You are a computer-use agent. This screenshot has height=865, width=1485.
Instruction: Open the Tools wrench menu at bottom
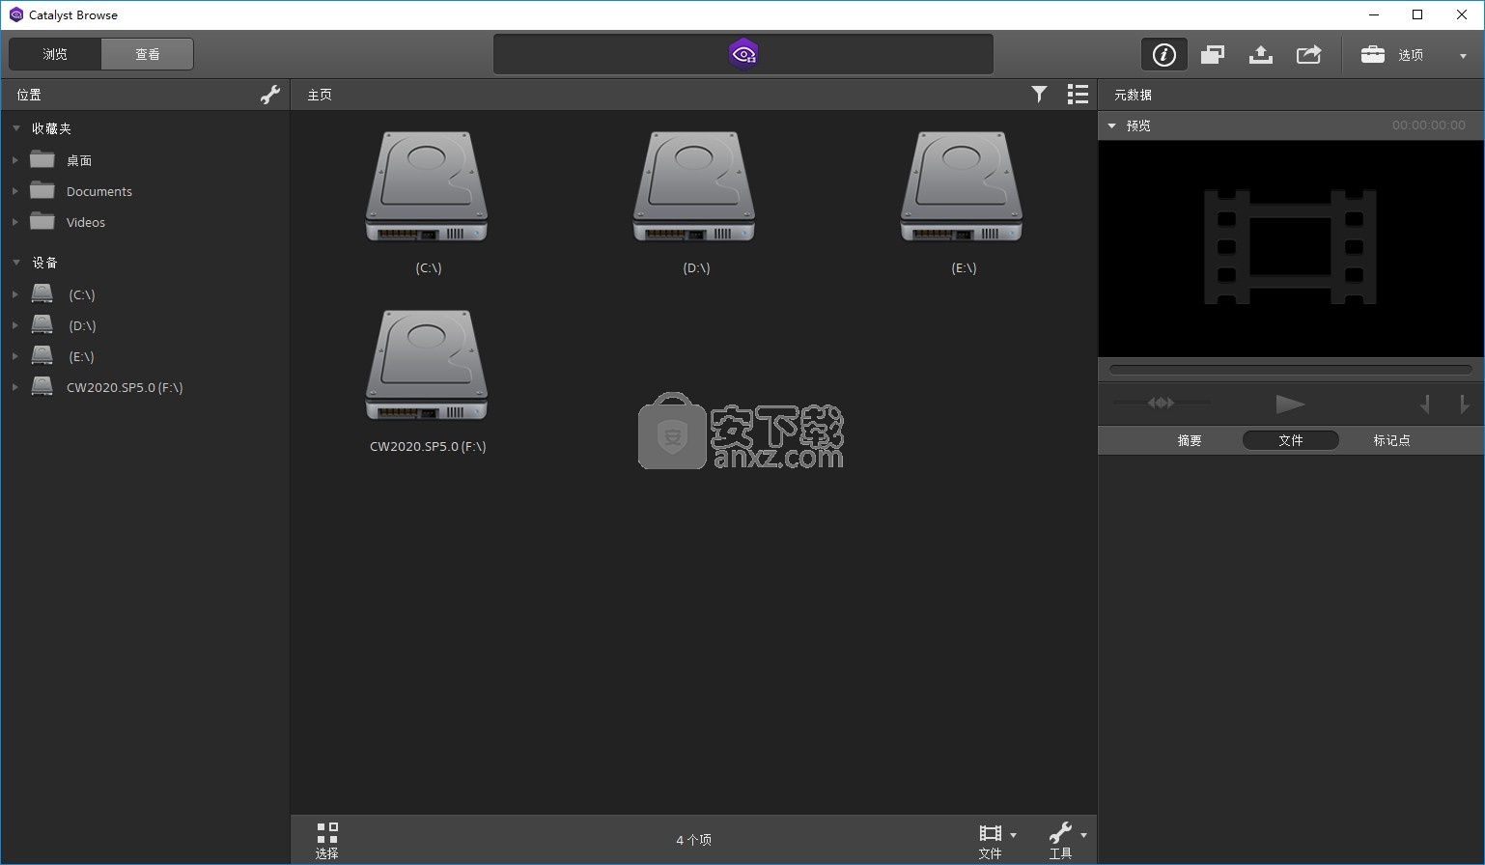[x=1067, y=840]
